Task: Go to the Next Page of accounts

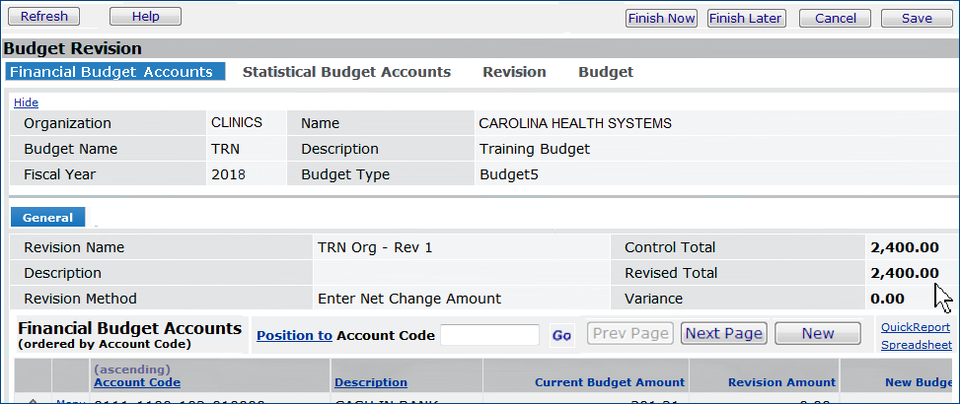Action: (723, 333)
